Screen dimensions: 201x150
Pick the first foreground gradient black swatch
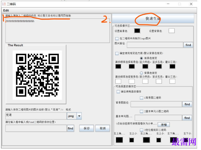[118, 66]
